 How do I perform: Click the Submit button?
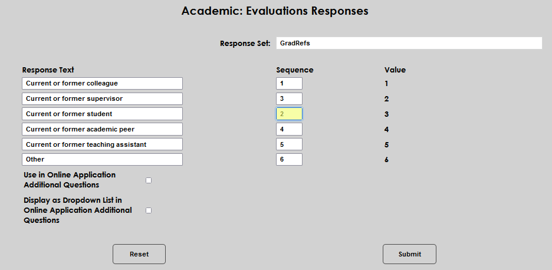click(x=409, y=254)
